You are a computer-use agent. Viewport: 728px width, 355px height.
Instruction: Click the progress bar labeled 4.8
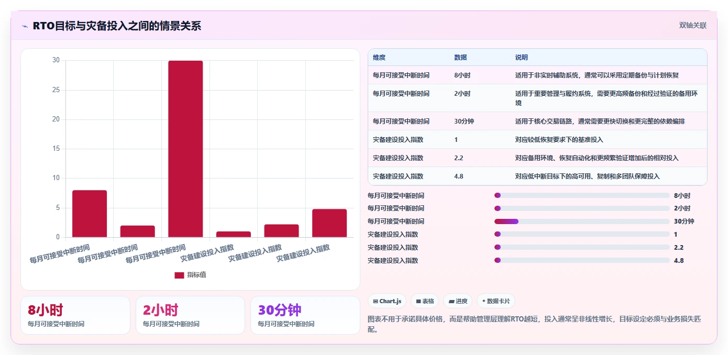[x=582, y=260]
